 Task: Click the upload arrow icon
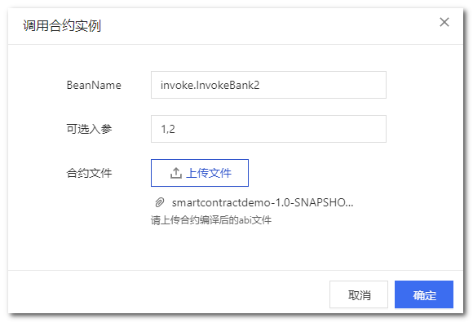tap(176, 173)
